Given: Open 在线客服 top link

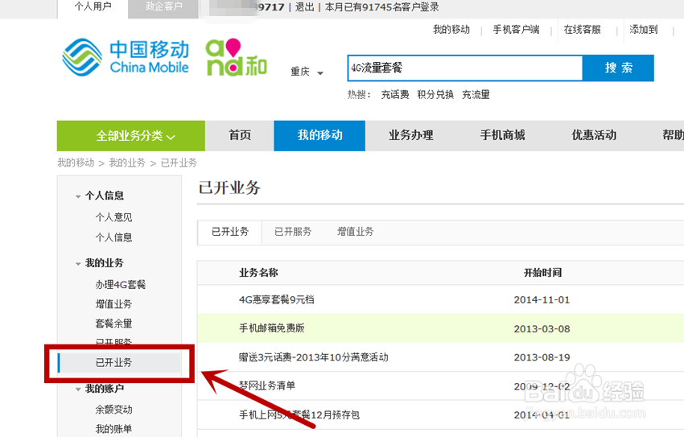Looking at the screenshot, I should [583, 30].
